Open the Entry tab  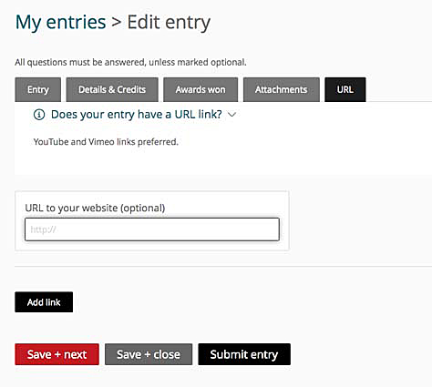click(x=38, y=89)
